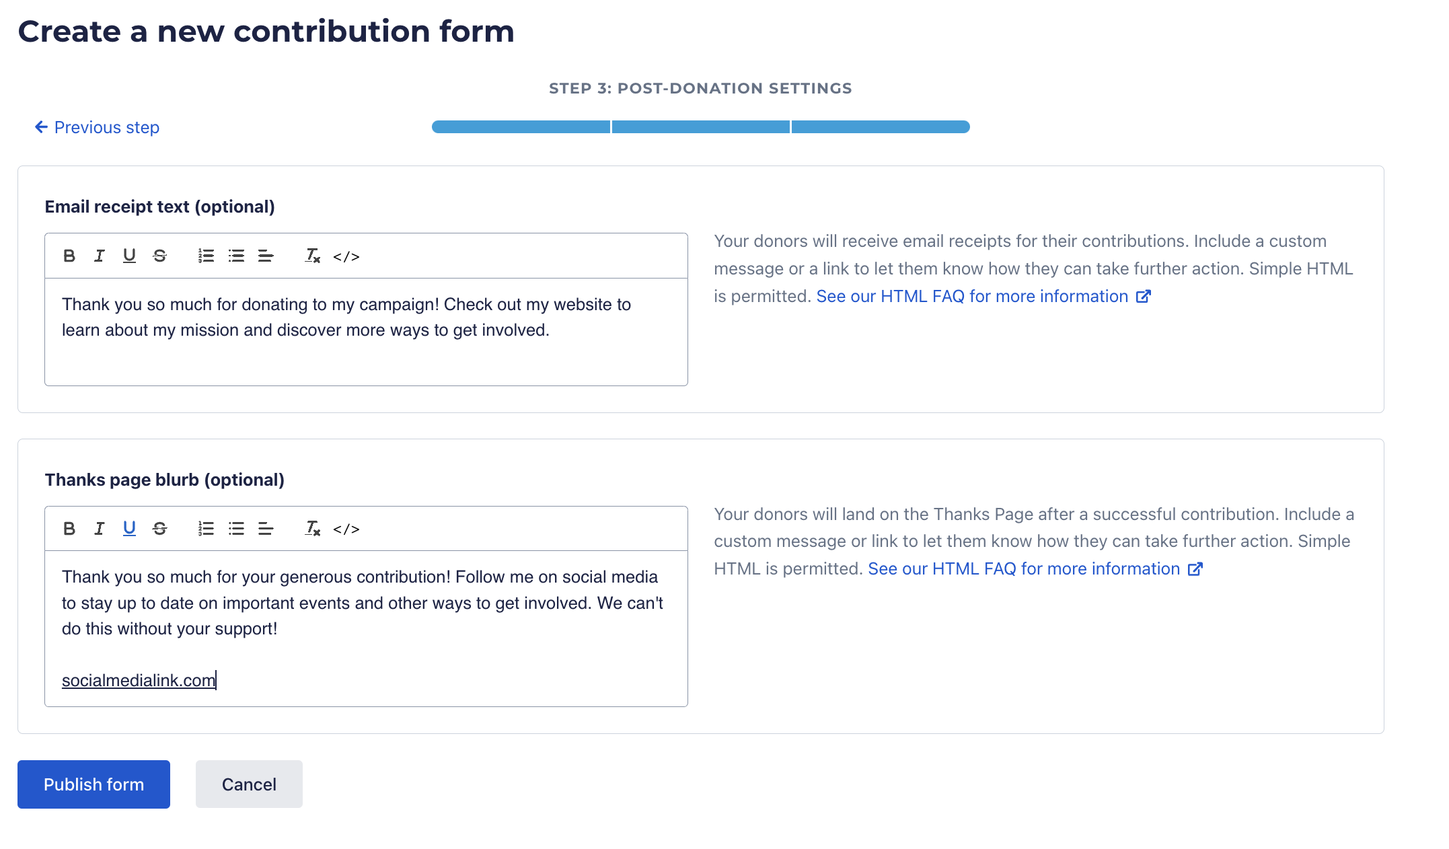Open code view in Email receipt editor
The height and width of the screenshot is (849, 1449).
[346, 257]
